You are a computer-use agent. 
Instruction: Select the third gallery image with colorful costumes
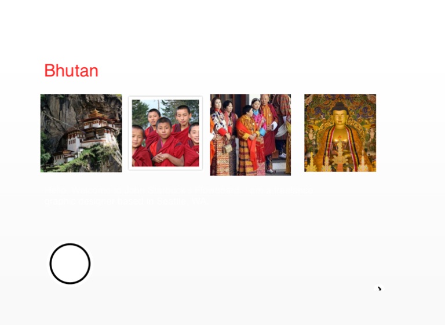[250, 135]
